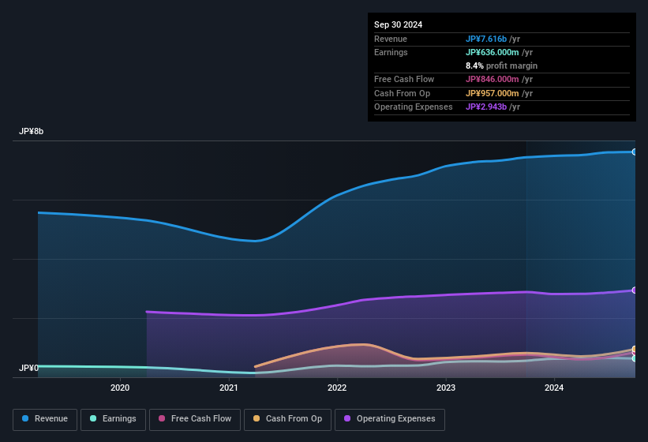Click the JP¥636.000m earnings value
Viewport: 648px width, 442px height.
point(493,52)
